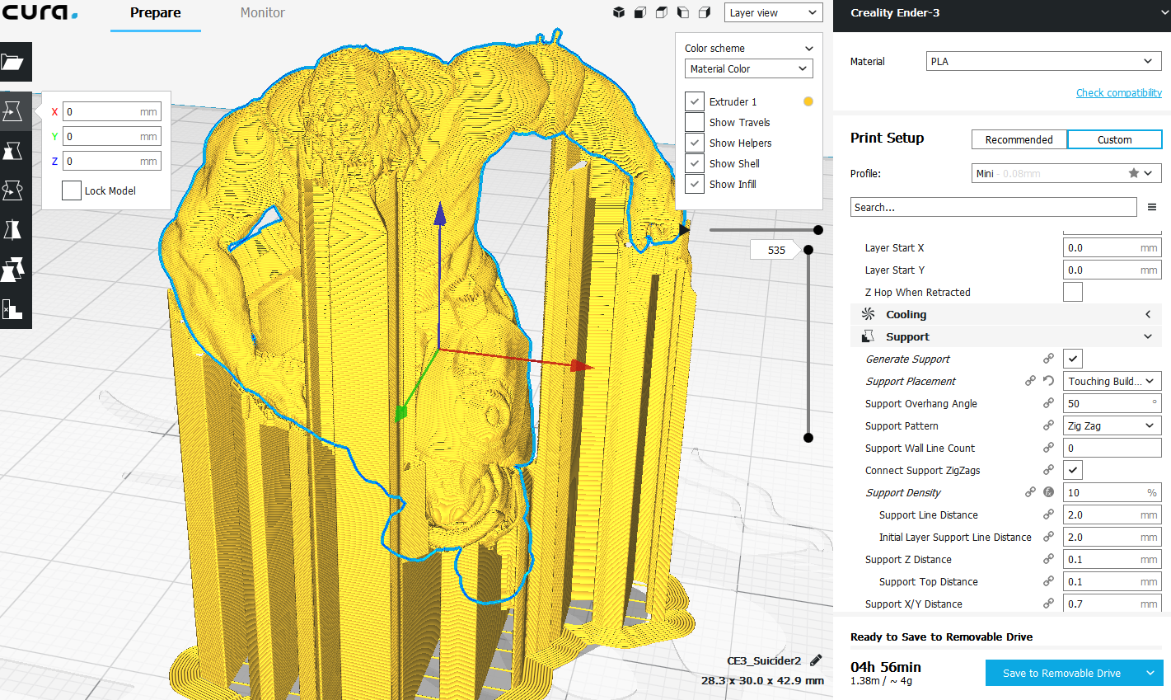Viewport: 1171px width, 700px height.
Task: Click the horizontal path slider handle
Action: [818, 230]
